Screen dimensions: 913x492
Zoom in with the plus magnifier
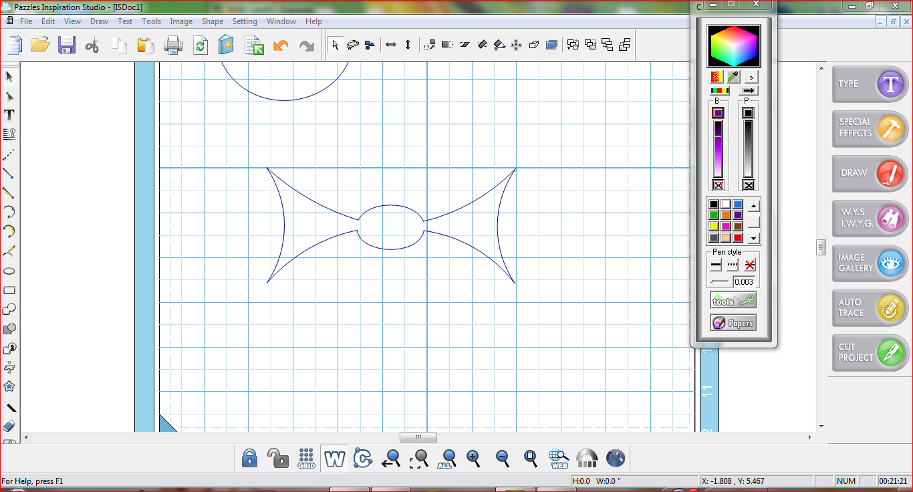(x=474, y=458)
